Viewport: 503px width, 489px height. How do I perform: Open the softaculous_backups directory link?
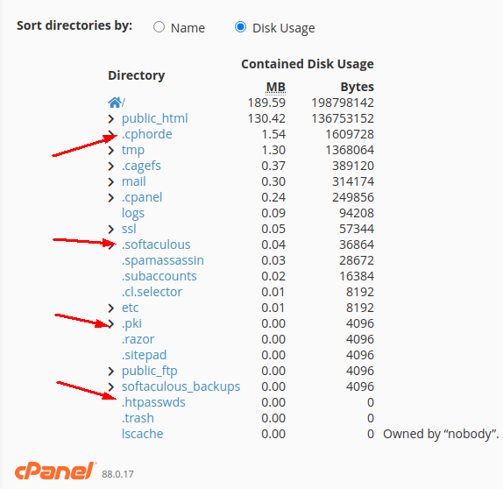181,386
